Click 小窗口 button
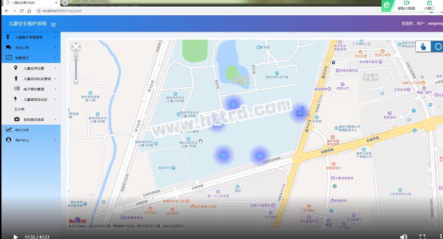 click(429, 6)
